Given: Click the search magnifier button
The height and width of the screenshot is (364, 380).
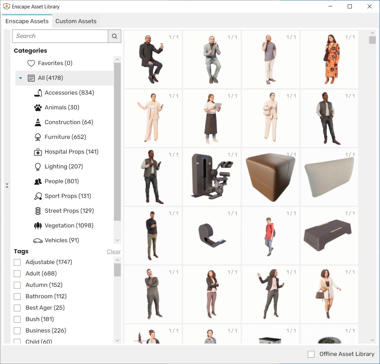Looking at the screenshot, I should [114, 36].
